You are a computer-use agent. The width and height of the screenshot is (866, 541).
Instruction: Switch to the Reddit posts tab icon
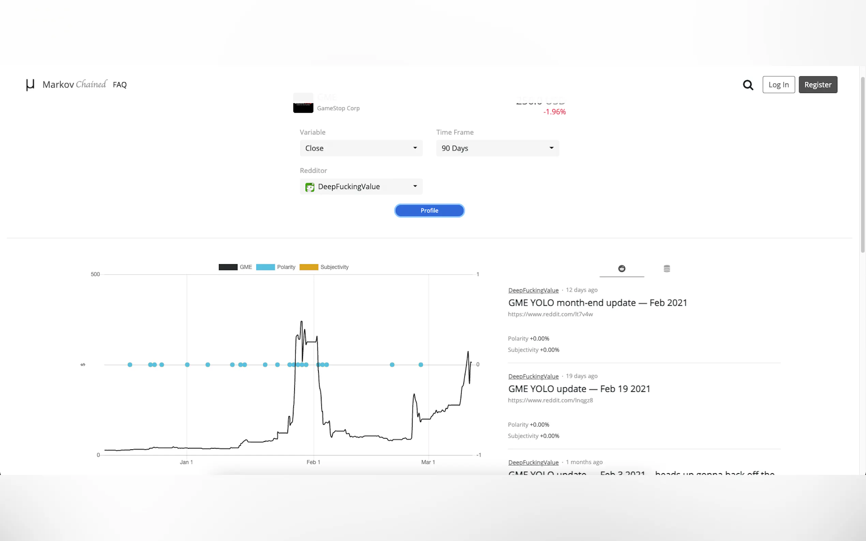(x=622, y=269)
